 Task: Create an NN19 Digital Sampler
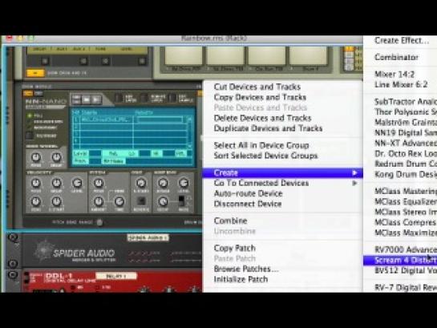[x=406, y=133]
